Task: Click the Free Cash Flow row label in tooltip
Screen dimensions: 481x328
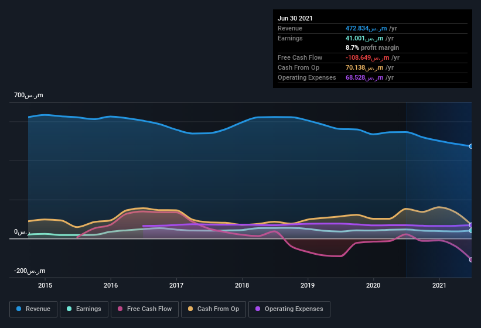Action: click(x=300, y=57)
